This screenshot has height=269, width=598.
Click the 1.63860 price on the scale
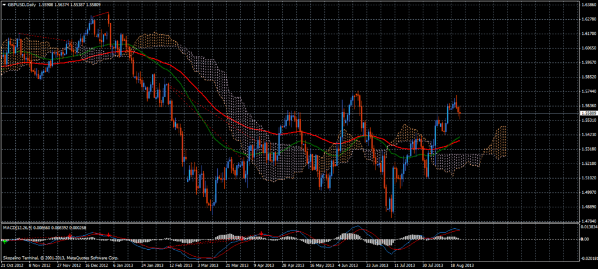[587, 5]
